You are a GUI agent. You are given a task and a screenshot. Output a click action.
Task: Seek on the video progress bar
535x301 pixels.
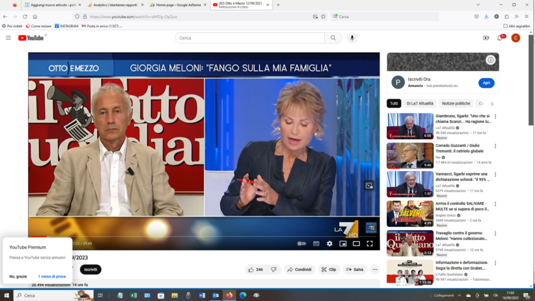pos(204,236)
